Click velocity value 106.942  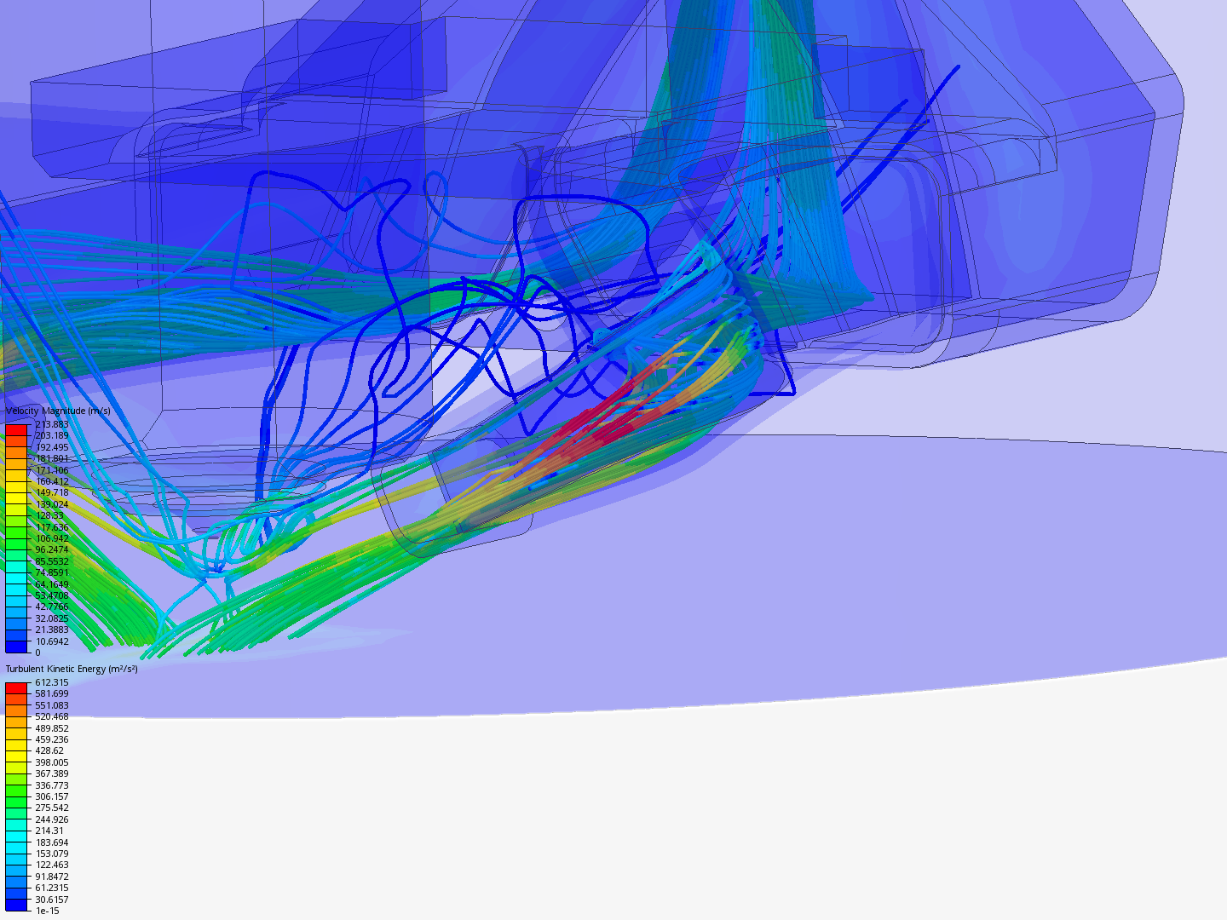52,538
